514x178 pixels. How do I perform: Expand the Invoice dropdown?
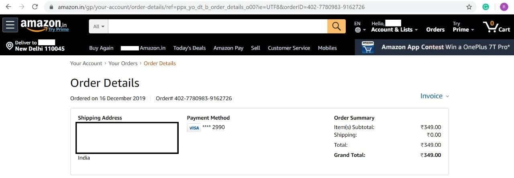[434, 96]
